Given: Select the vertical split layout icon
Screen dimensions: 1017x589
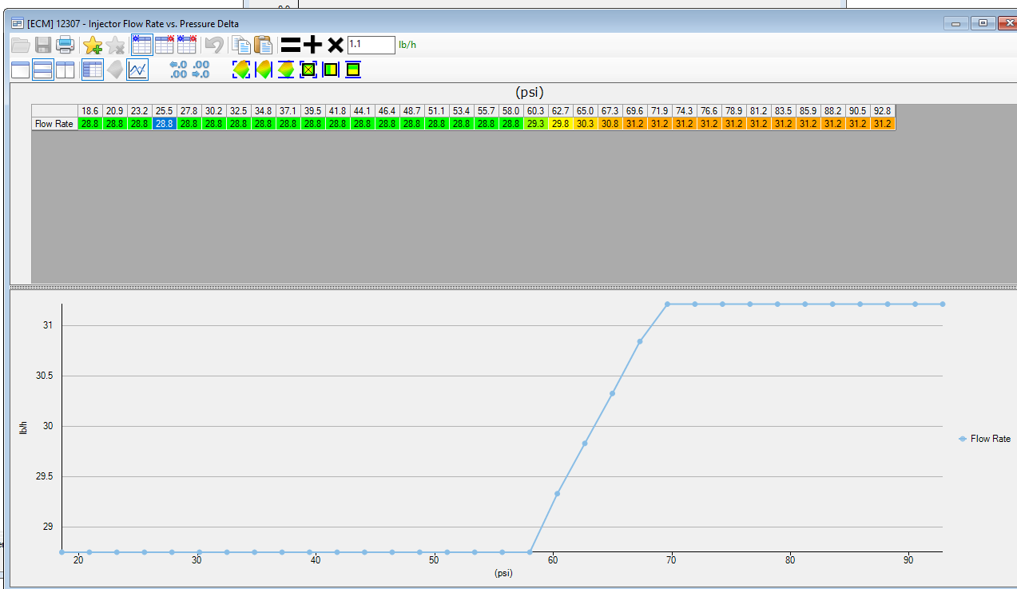Looking at the screenshot, I should tap(66, 70).
